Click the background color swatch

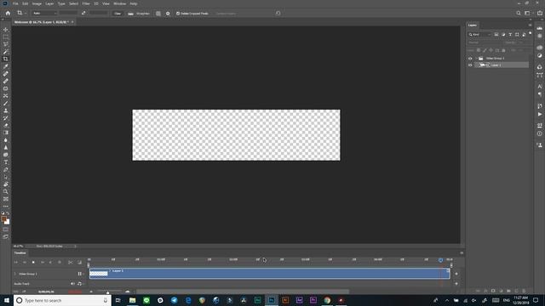coord(8,223)
